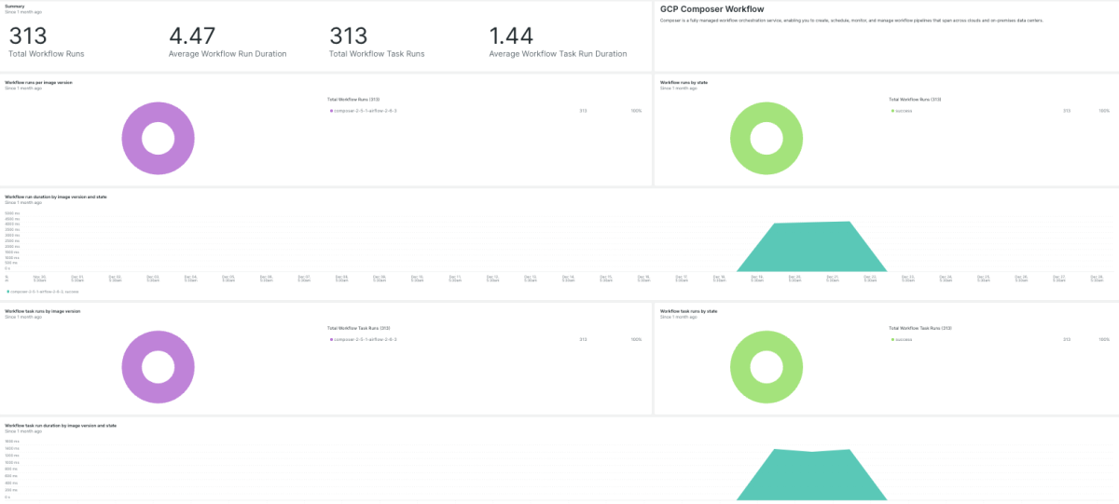Click the Average Workflow Task Run Duration label
Screen dimensions: 1119x504
pyautogui.click(x=558, y=54)
